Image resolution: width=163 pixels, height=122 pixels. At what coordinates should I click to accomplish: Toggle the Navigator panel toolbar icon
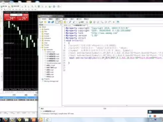(57, 22)
